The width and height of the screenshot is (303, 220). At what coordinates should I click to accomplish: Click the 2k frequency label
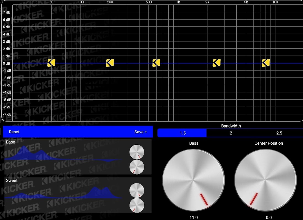[x=207, y=2]
